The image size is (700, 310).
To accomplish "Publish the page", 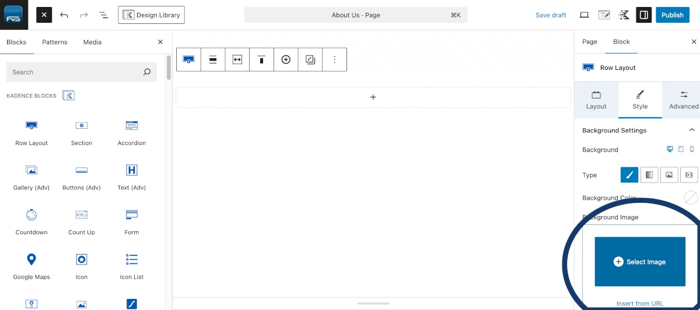I will pos(673,15).
